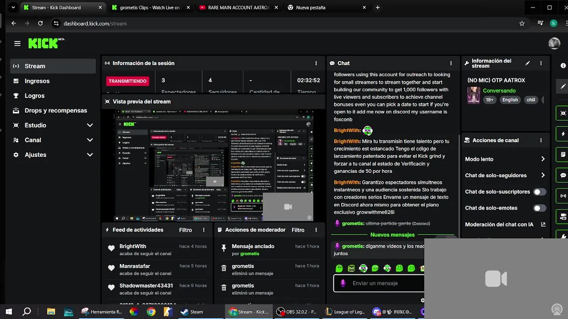Viewport: 568px width, 319px height.
Task: Open the hamburger menu next to Kick logo
Action: (x=17, y=43)
